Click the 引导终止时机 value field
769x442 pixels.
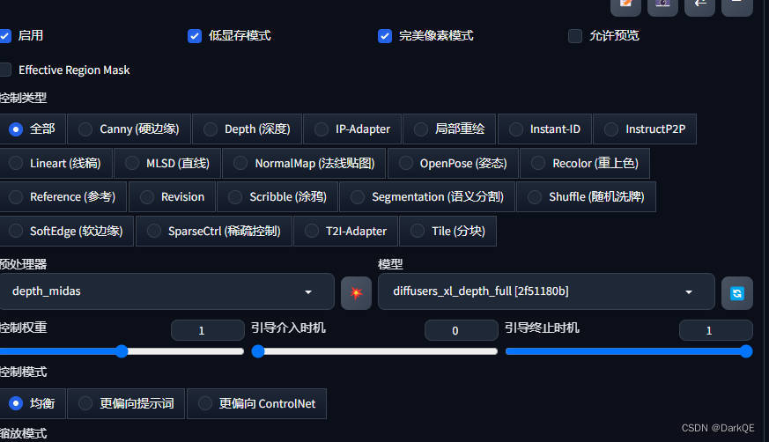click(x=715, y=330)
